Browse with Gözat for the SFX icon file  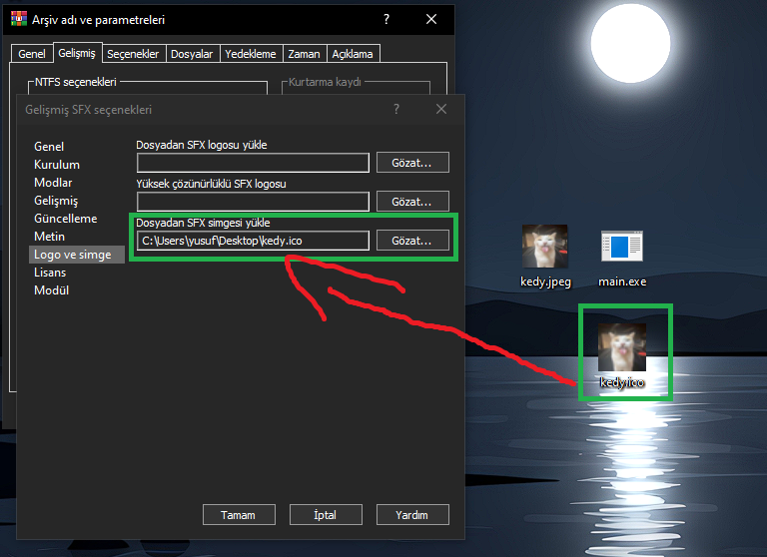tap(412, 241)
